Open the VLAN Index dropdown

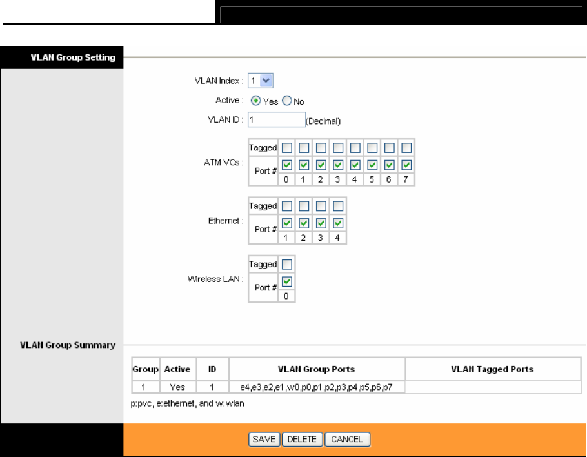261,81
